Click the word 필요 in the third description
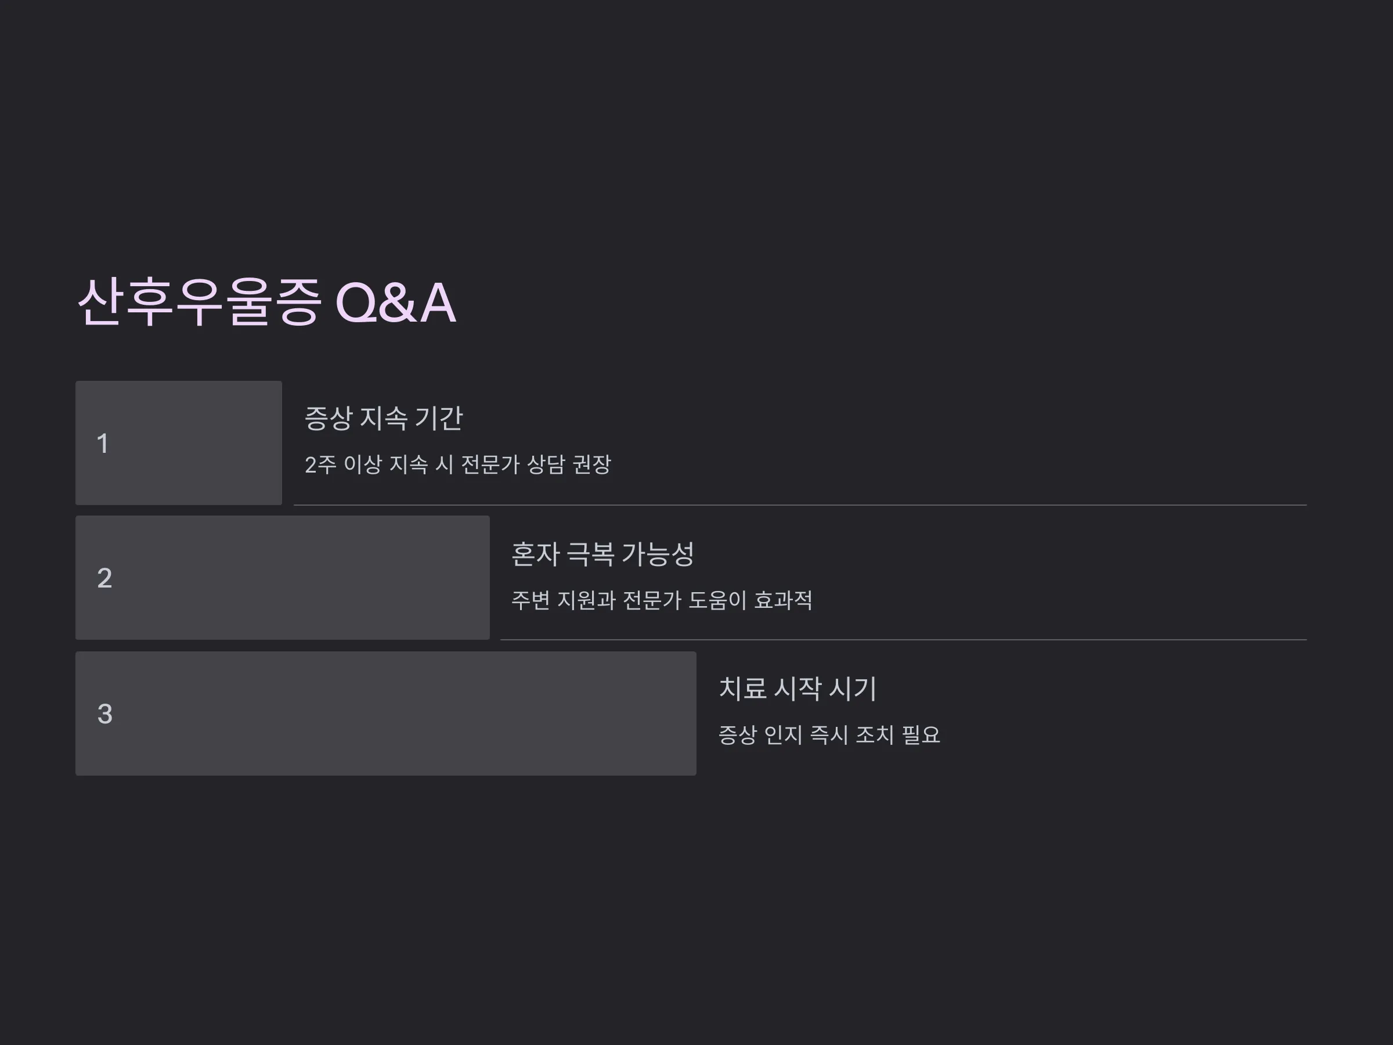Screen dimensions: 1393x1045 (921, 735)
